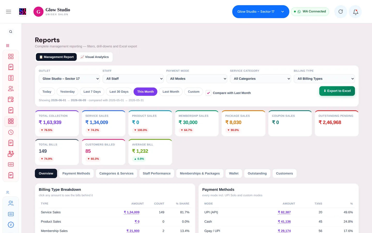Image resolution: width=372 pixels, height=233 pixels.
Task: Switch to the Visual Analytics tab
Action: pos(95,57)
